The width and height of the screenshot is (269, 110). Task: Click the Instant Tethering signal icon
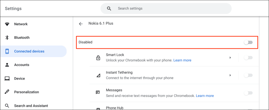tap(98, 75)
